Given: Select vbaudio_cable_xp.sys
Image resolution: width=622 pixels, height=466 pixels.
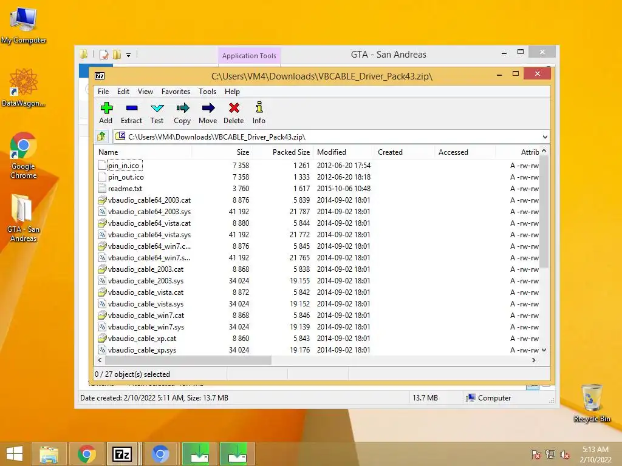Looking at the screenshot, I should (x=142, y=350).
